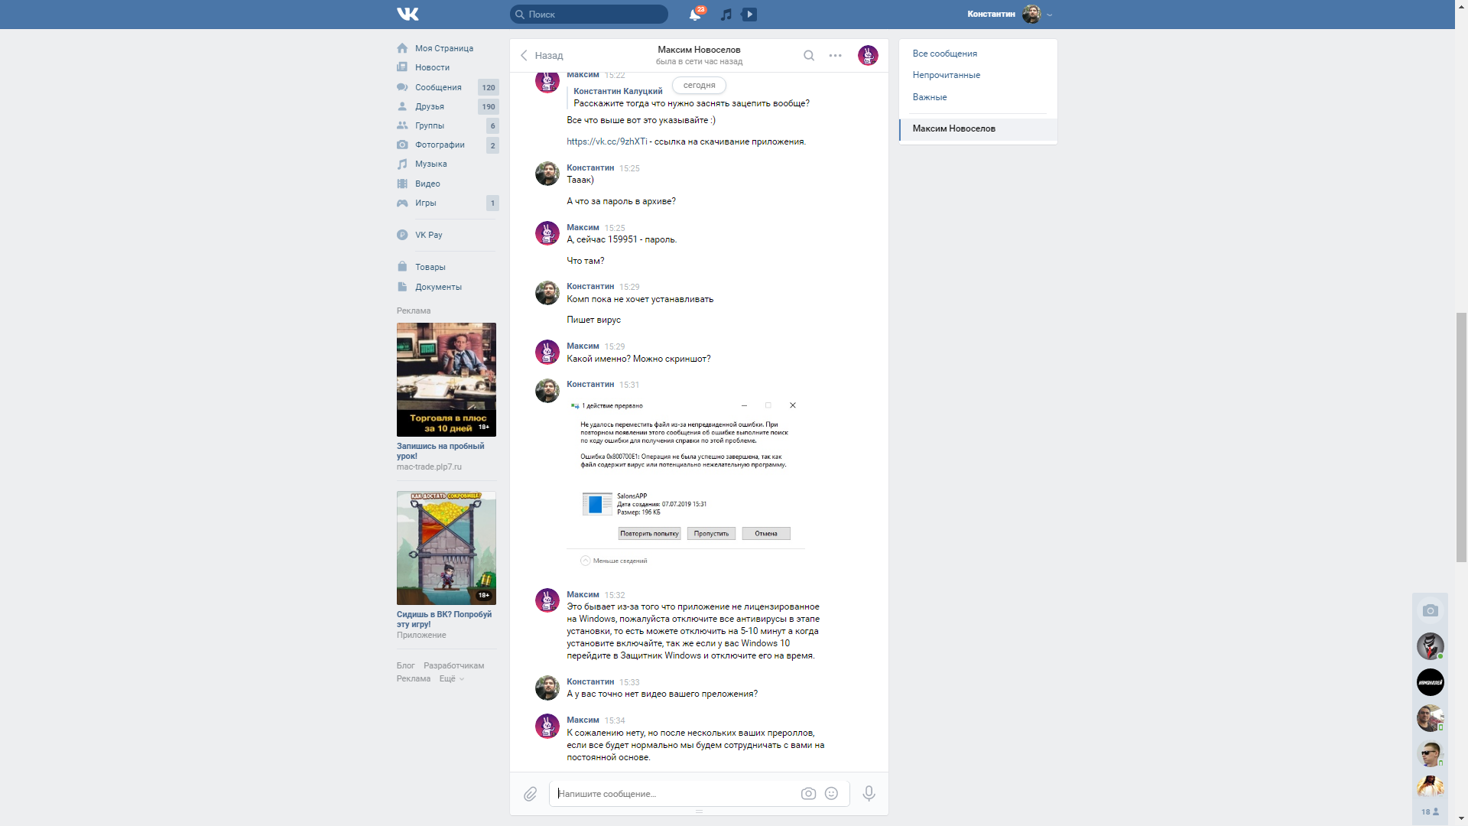Viewport: 1468px width, 826px height.
Task: Open conversation actions three-dot menu
Action: tap(835, 55)
